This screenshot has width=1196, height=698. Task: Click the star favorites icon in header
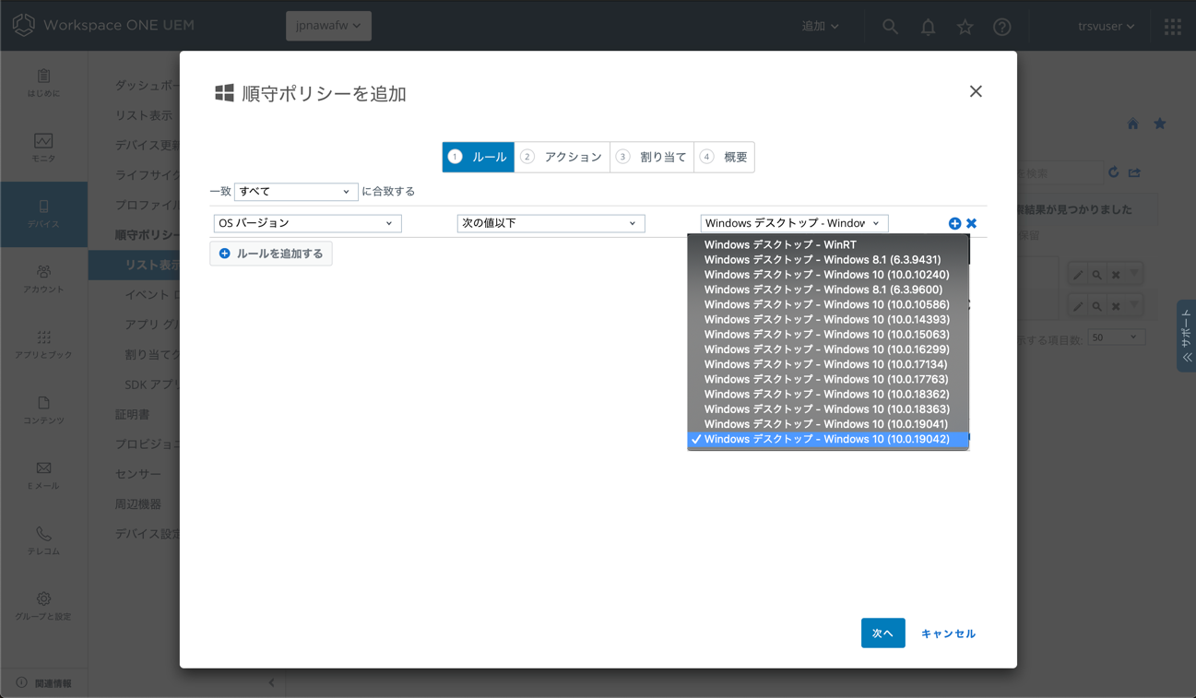click(x=965, y=27)
